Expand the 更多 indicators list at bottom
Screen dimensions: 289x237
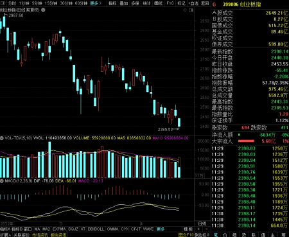click(161, 229)
